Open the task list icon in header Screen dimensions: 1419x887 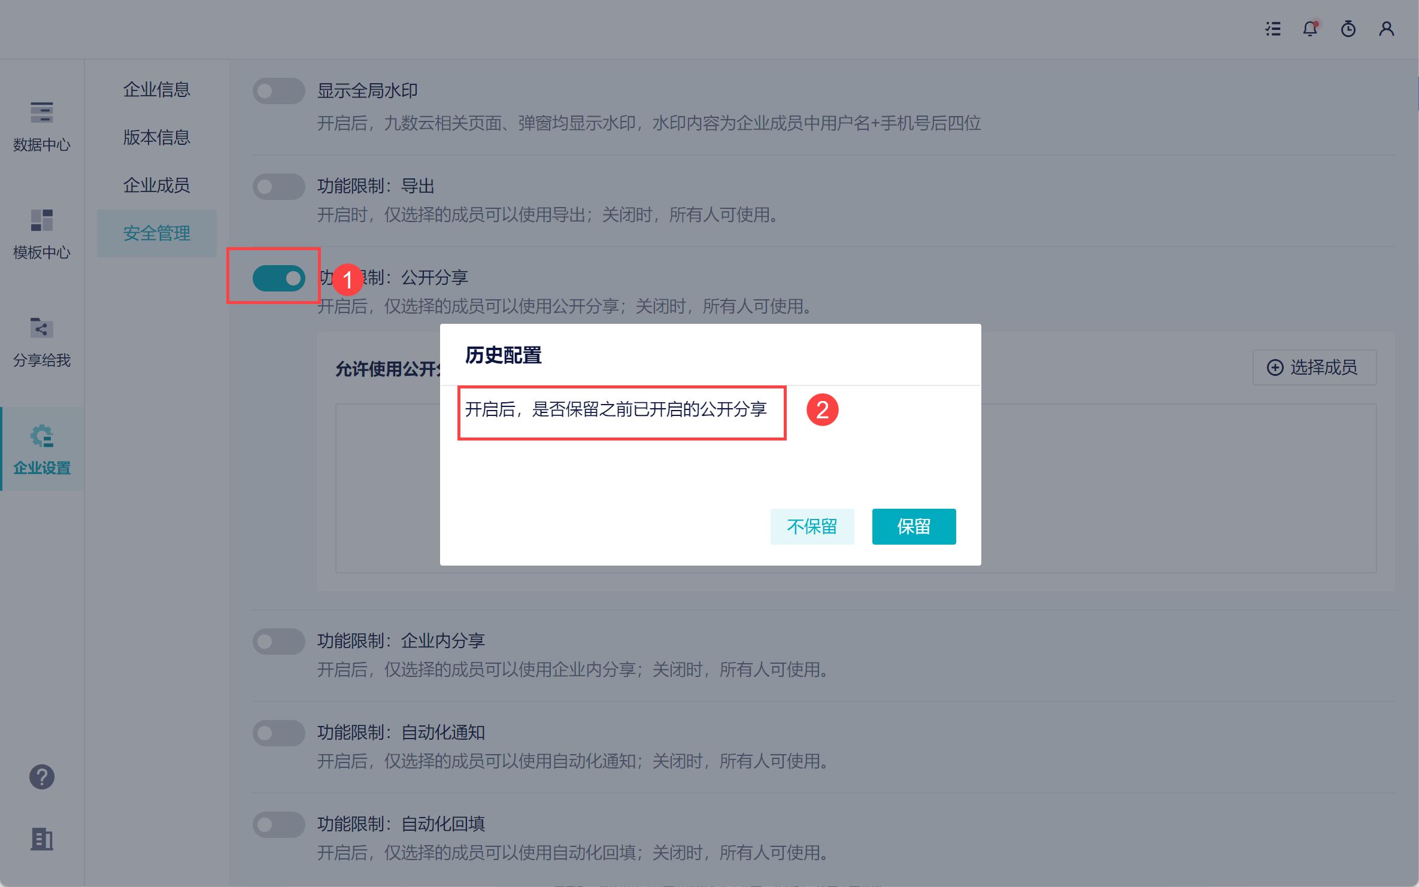click(x=1273, y=29)
